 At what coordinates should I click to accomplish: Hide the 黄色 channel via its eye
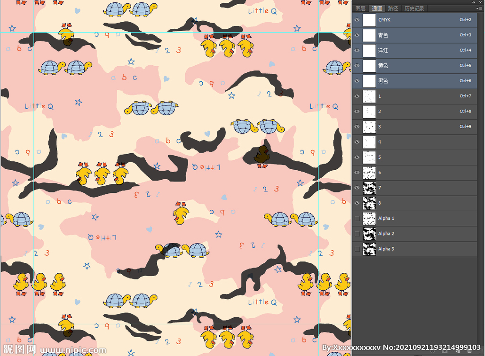pyautogui.click(x=357, y=66)
